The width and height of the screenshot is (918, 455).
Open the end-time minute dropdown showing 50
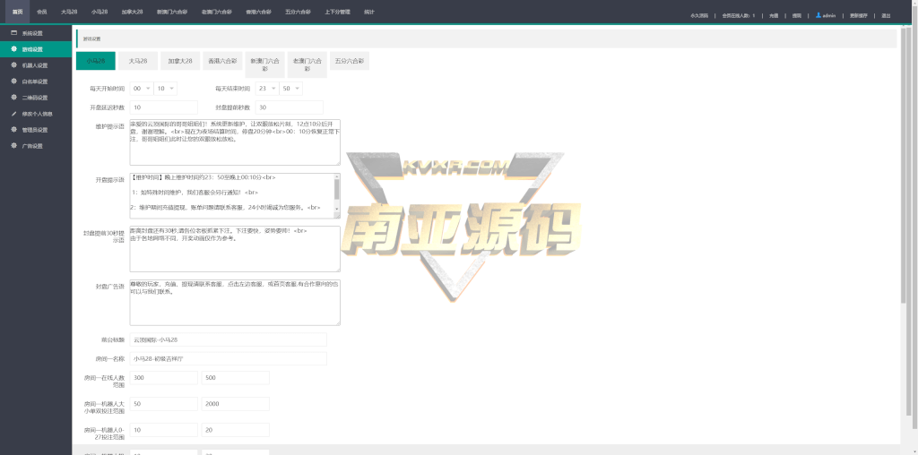coord(291,89)
